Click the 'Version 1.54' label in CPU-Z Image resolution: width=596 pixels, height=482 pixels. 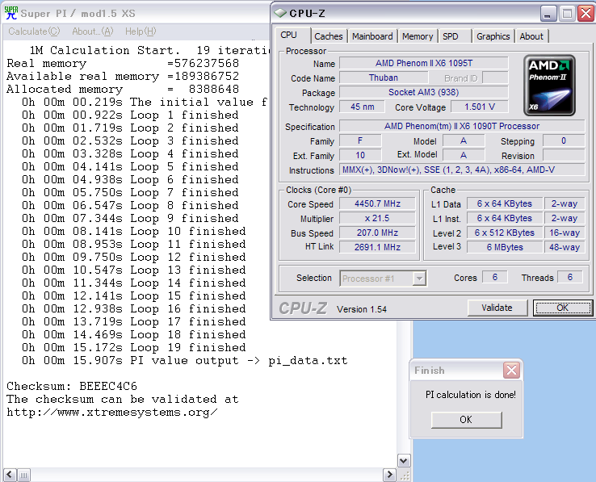pyautogui.click(x=362, y=309)
